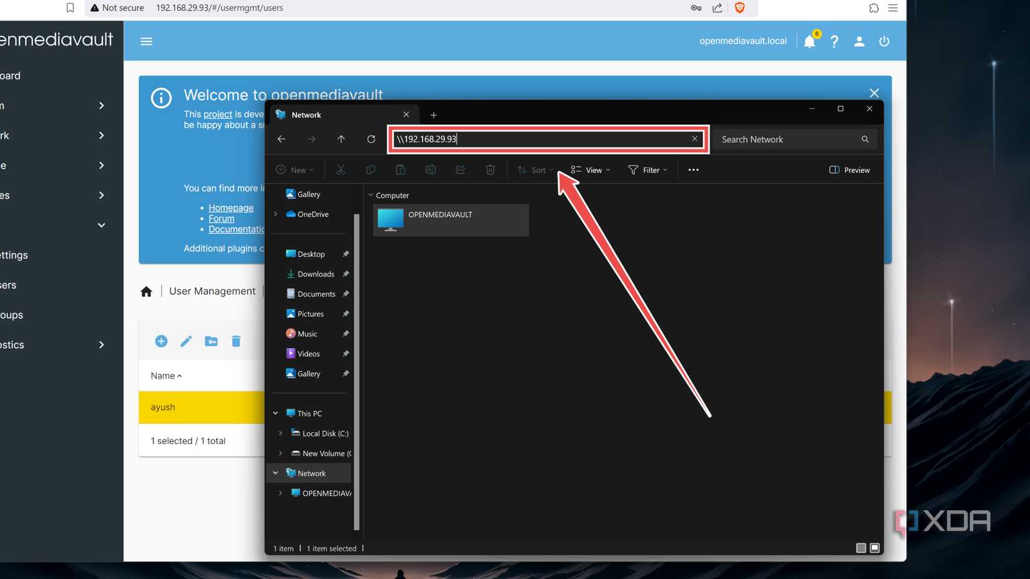Go to openmediavault home breadcrumb icon
The image size is (1030, 579).
point(146,291)
